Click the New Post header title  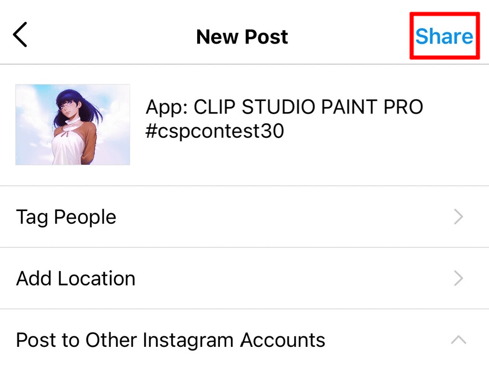(242, 37)
